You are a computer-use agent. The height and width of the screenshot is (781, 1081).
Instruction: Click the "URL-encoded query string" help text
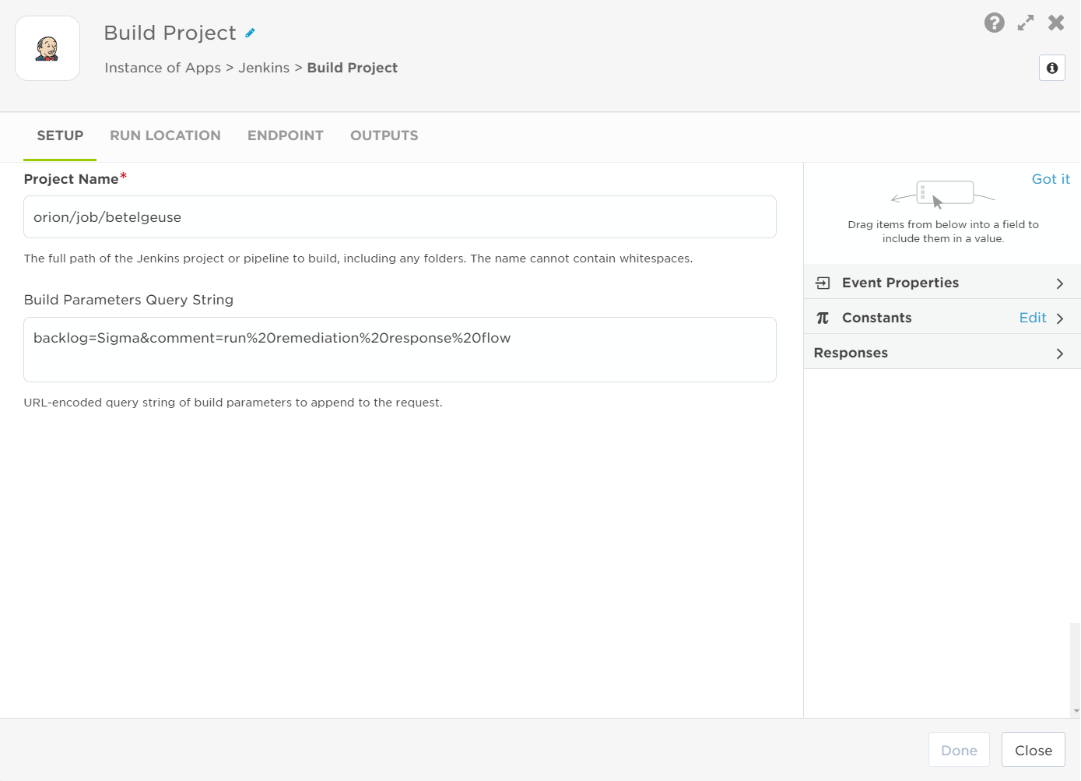[233, 403]
